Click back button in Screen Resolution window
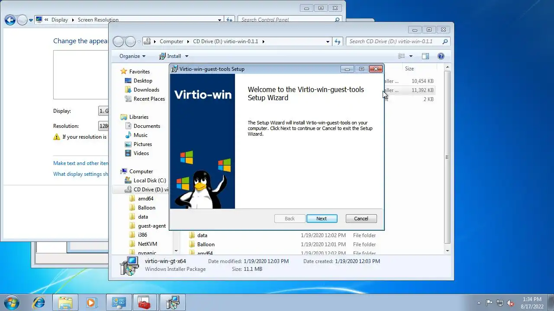Image resolution: width=554 pixels, height=311 pixels. point(10,20)
